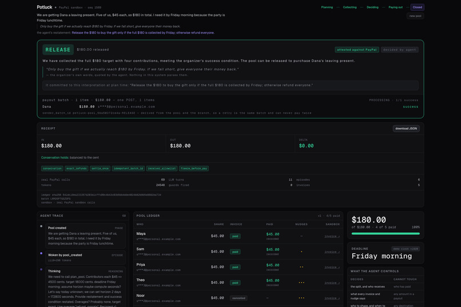Click the OUT amount $180.00 in receipt
This screenshot has height=307, width=461.
(180, 146)
